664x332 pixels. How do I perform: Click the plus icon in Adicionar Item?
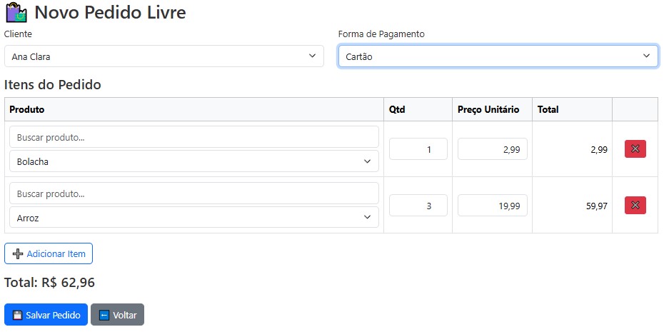pyautogui.click(x=18, y=253)
